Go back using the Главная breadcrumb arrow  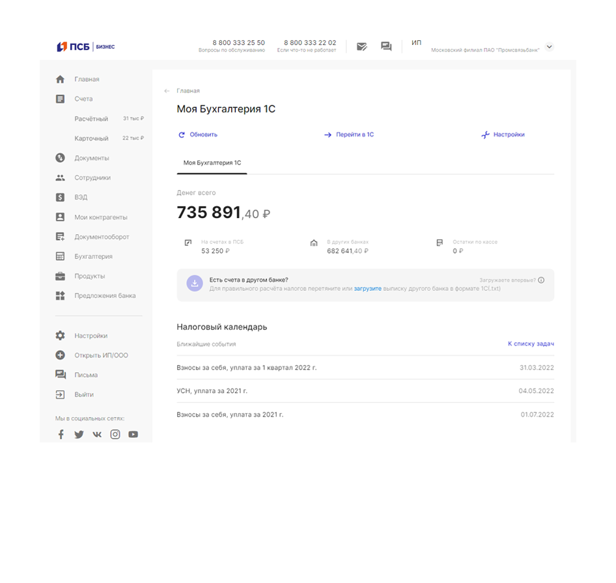pos(167,91)
